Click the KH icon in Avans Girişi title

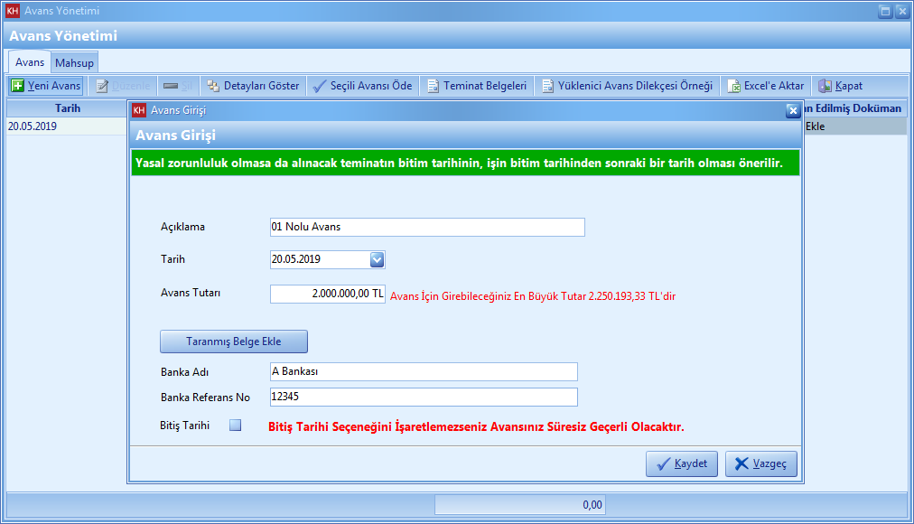(x=139, y=110)
